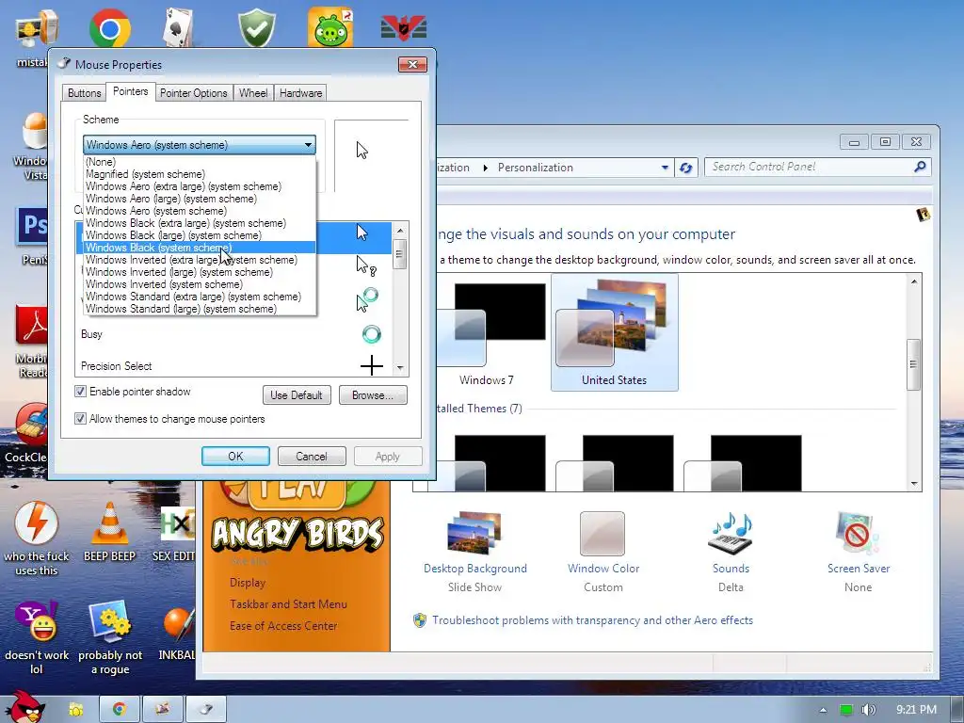Switch to the Pointers tab
The height and width of the screenshot is (723, 964).
coord(130,91)
